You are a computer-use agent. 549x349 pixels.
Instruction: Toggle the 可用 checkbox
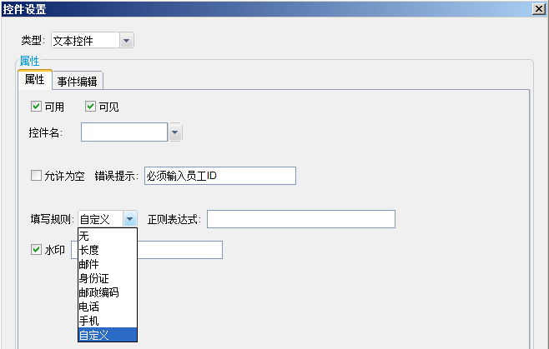36,107
